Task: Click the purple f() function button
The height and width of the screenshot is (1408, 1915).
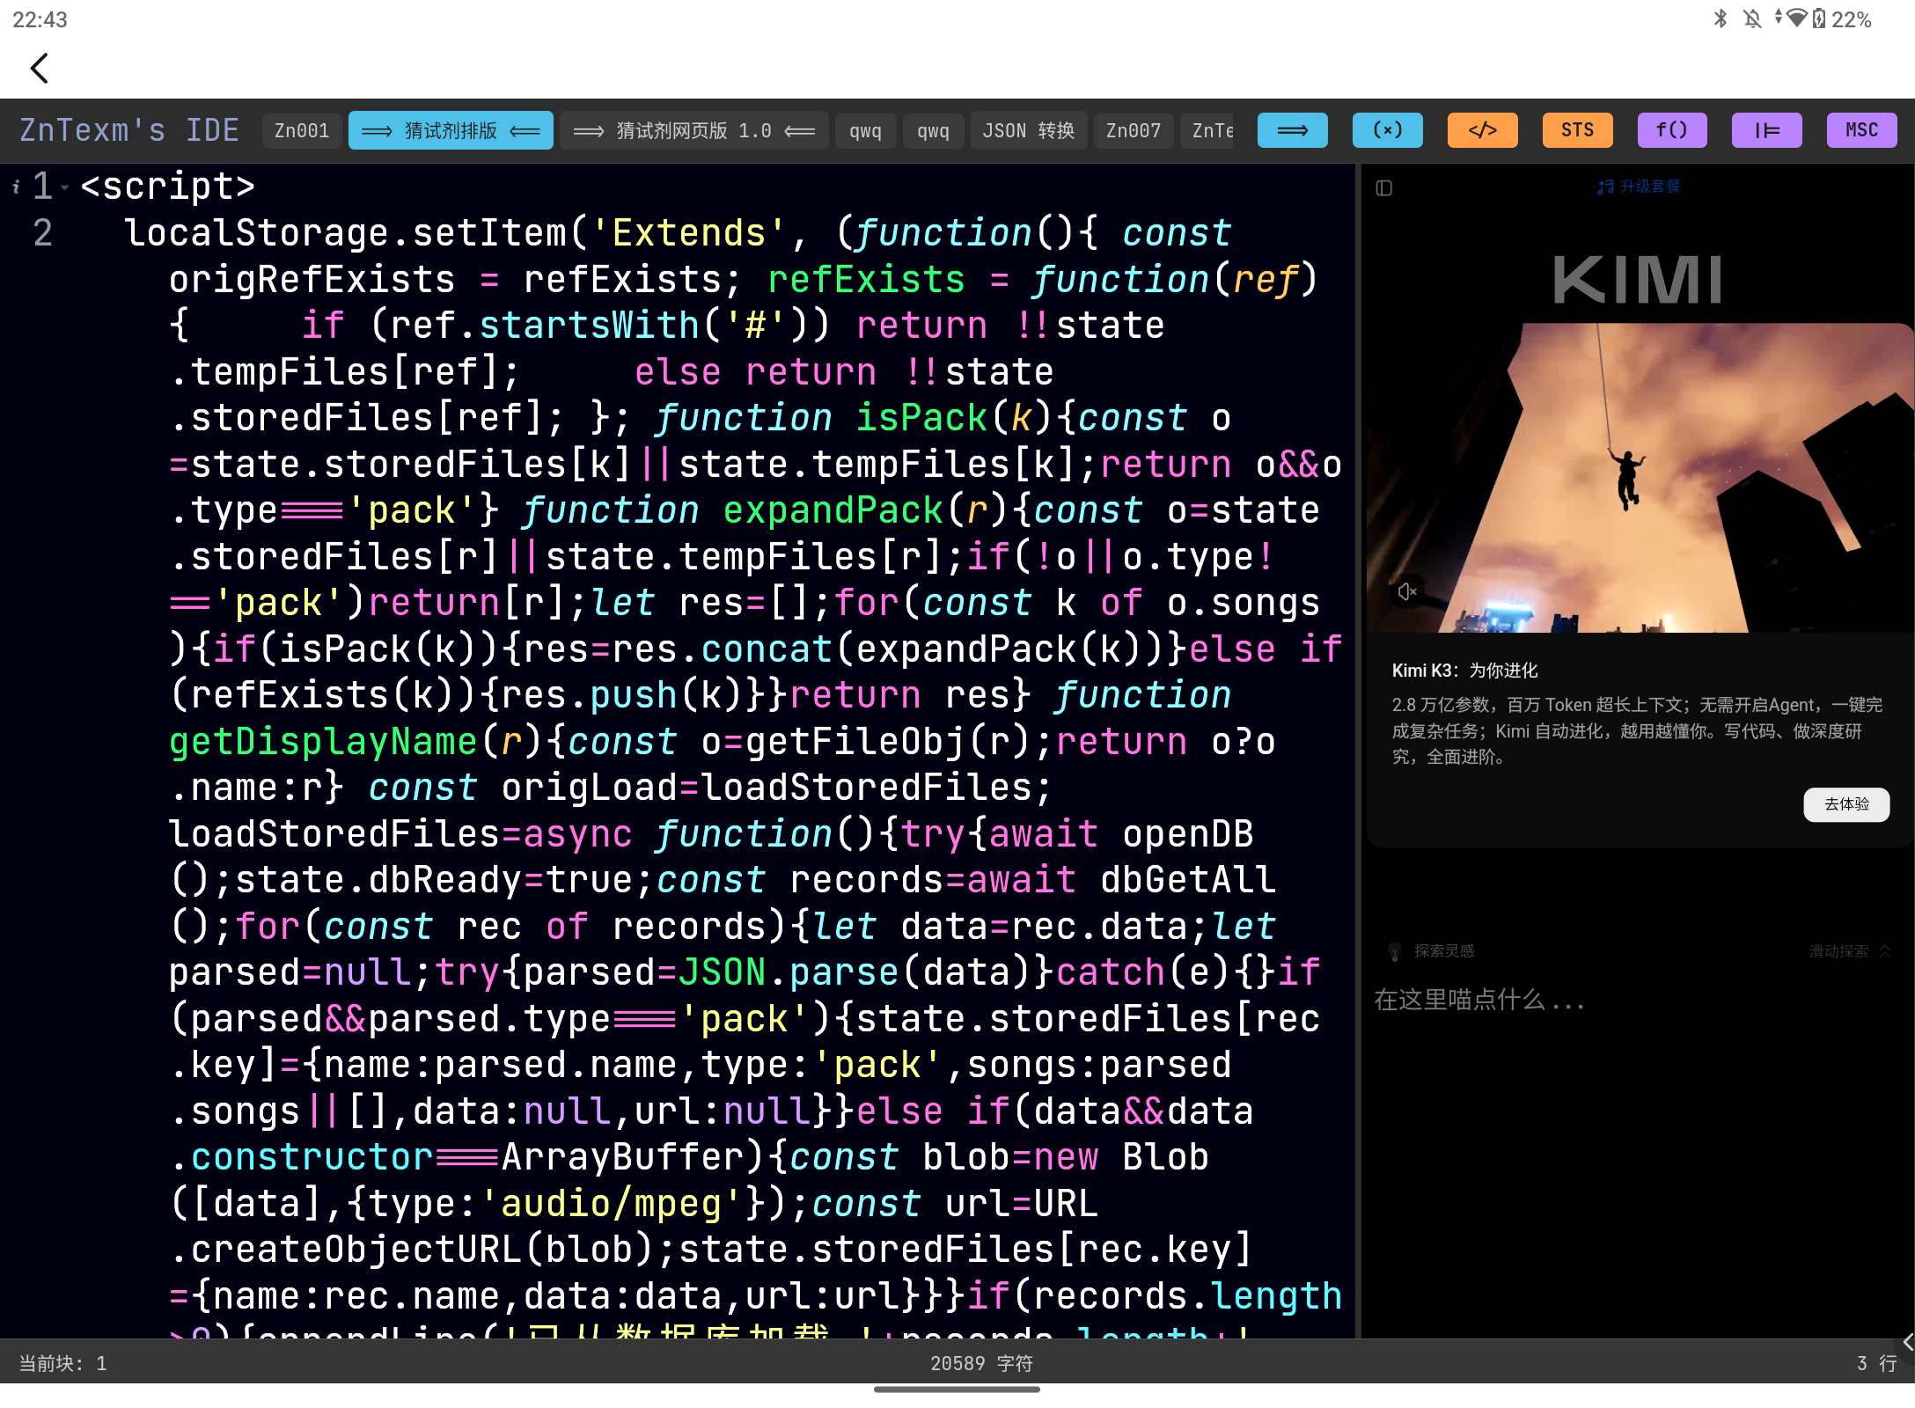Action: click(1672, 130)
